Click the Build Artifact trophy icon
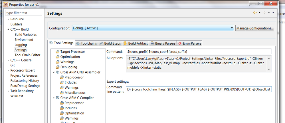This screenshot has height=123, width=285. (125, 43)
